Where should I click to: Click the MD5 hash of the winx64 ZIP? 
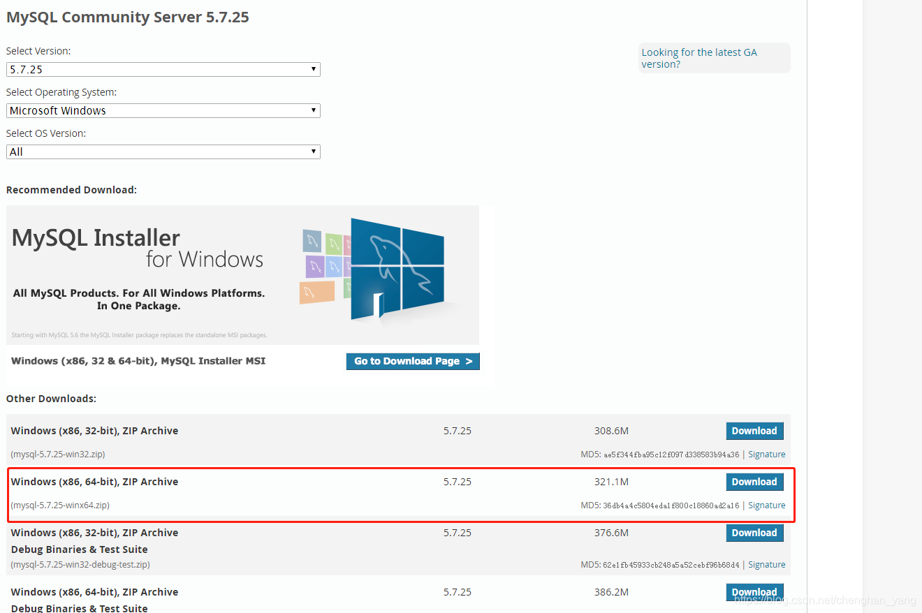671,505
